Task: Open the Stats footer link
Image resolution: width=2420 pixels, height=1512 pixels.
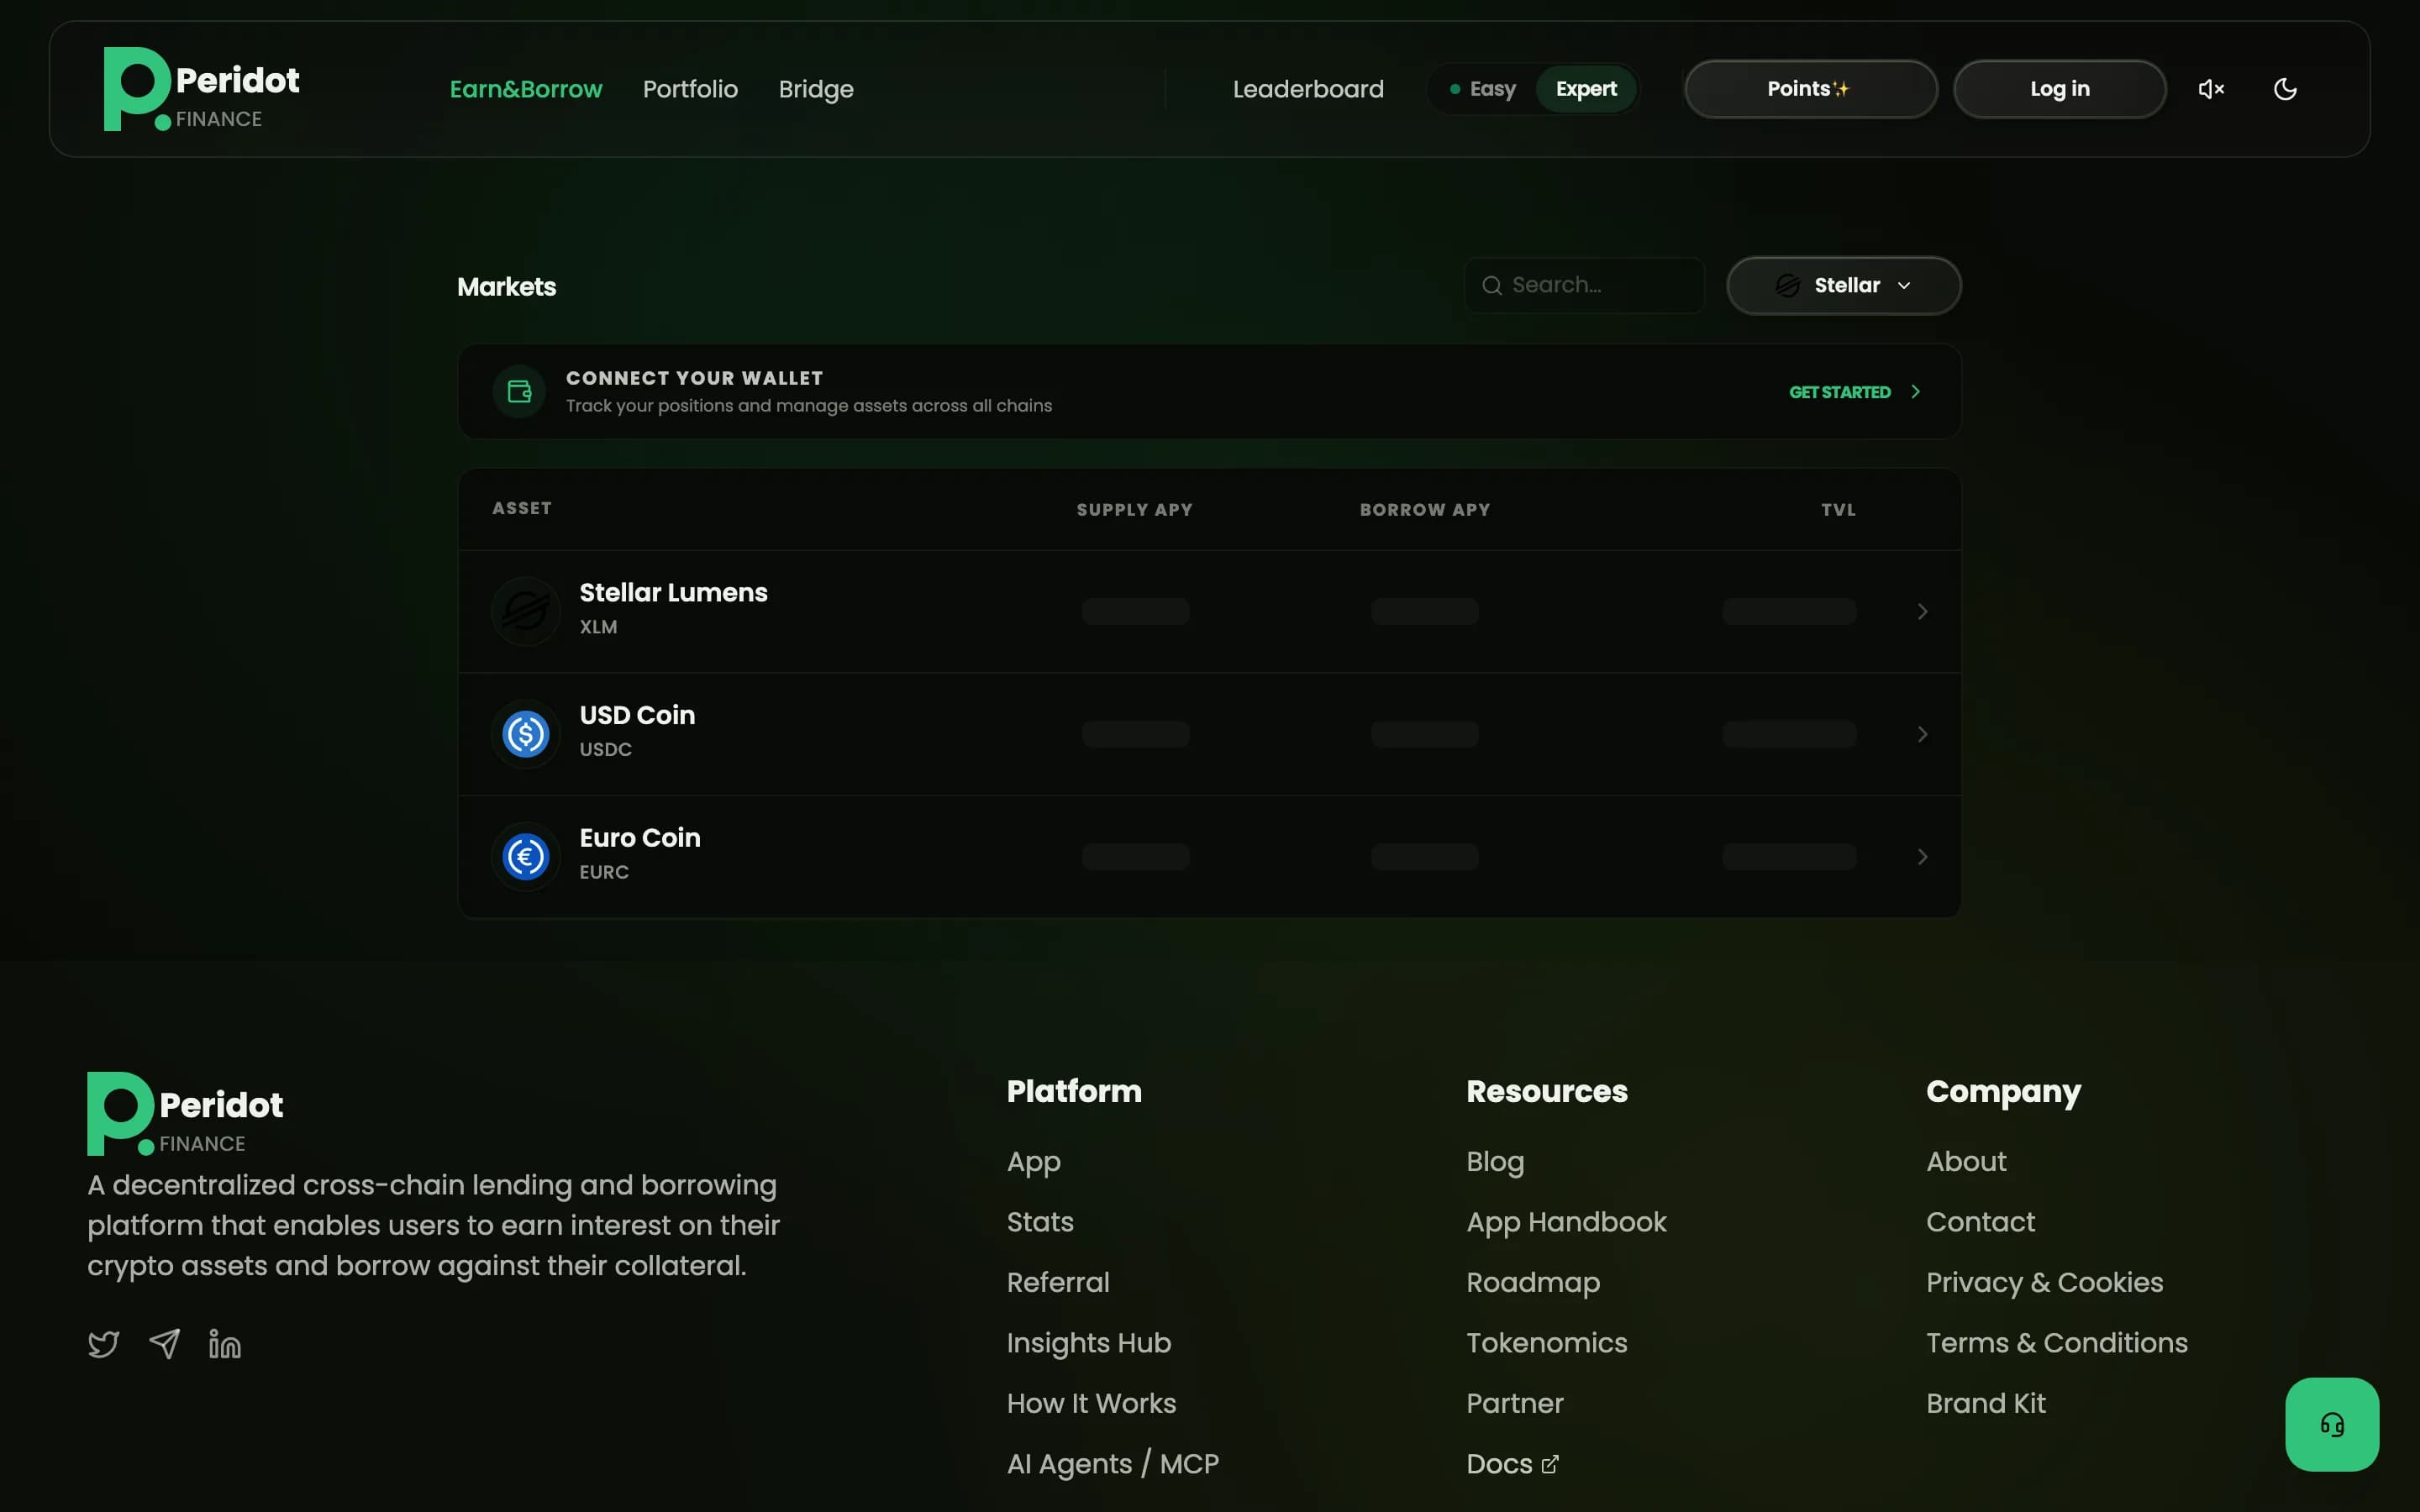Action: coord(1040,1222)
